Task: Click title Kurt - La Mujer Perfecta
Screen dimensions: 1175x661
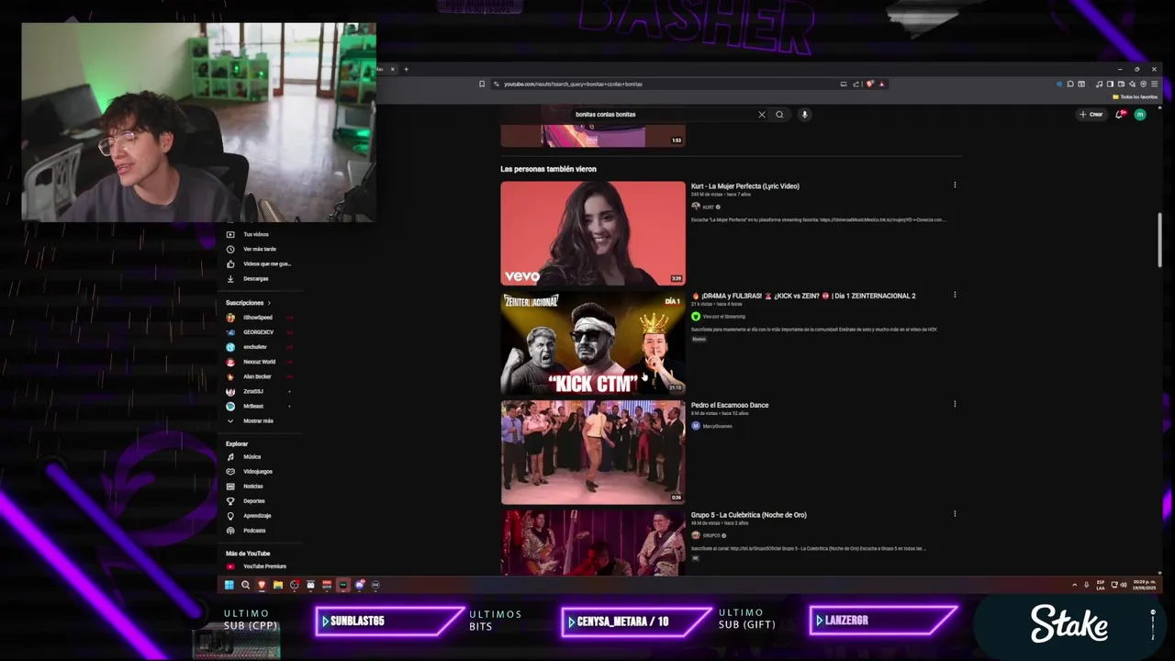Action: pyautogui.click(x=744, y=186)
